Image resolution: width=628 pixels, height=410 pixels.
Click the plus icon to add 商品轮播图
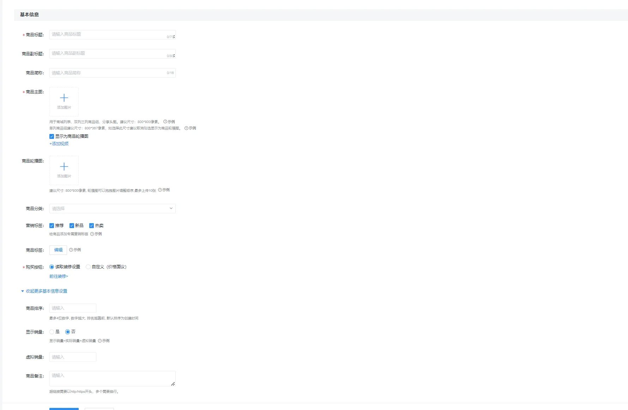pyautogui.click(x=64, y=167)
